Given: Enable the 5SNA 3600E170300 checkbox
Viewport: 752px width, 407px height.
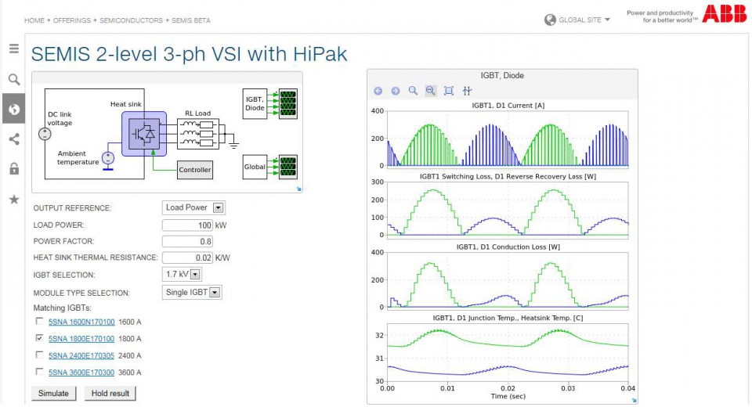Looking at the screenshot, I should point(39,372).
